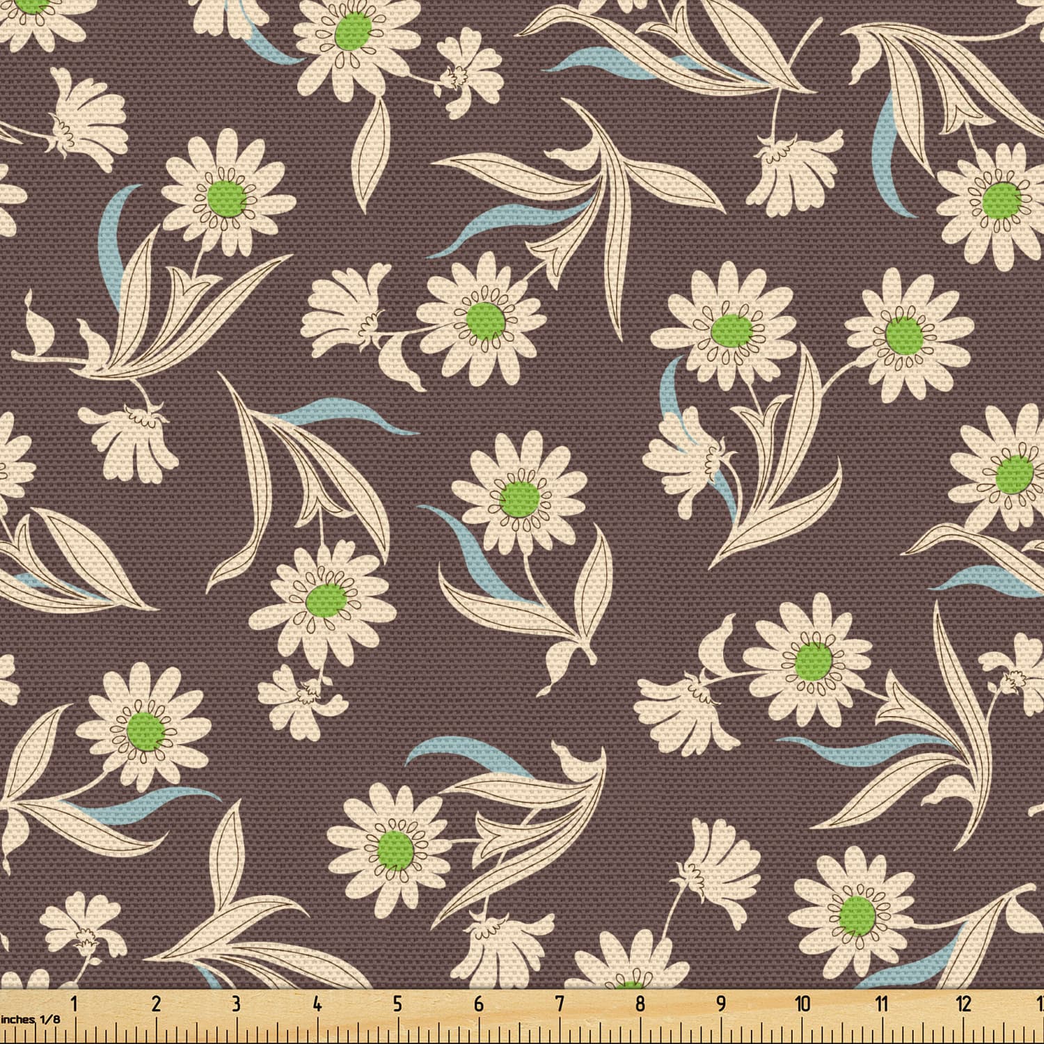
Task: Click the "inches 1/8" ruler label
Action: point(30,1019)
